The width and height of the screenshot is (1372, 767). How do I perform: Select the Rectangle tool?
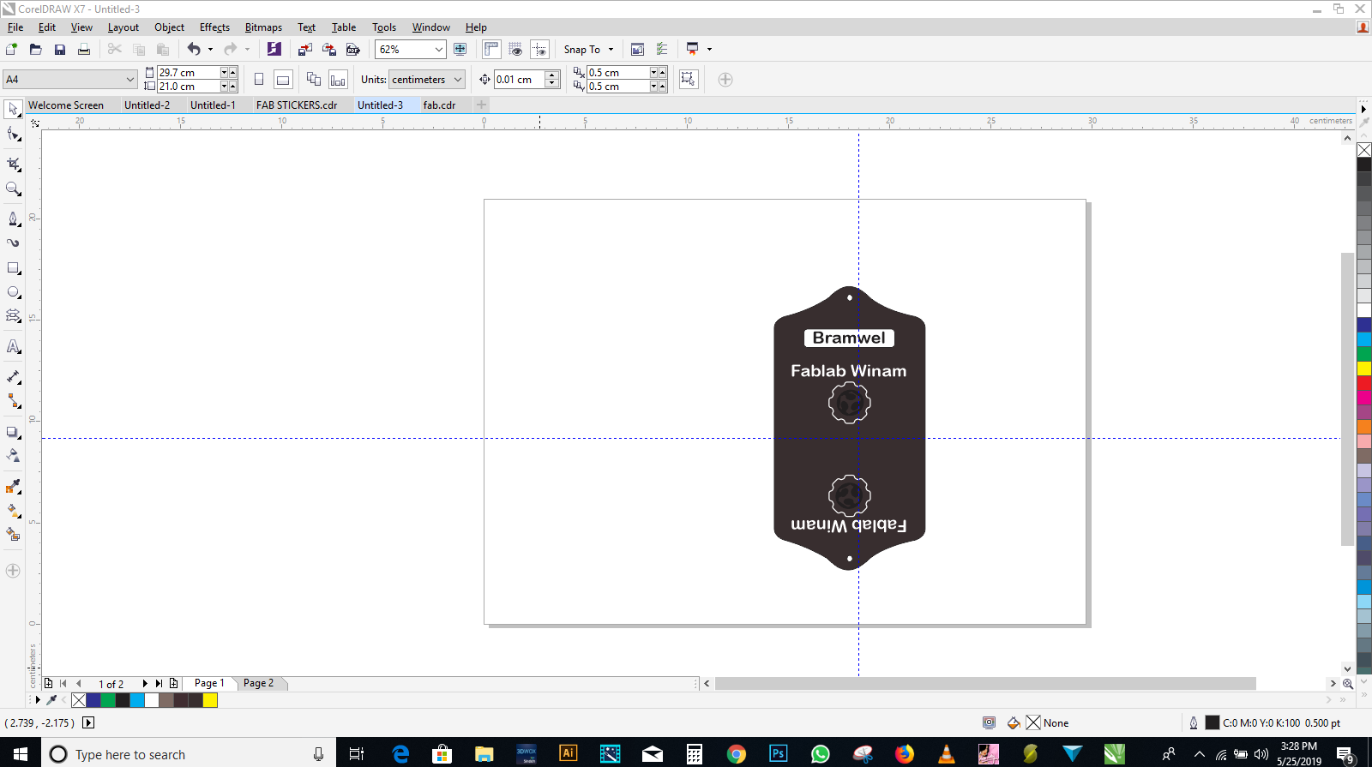coord(14,268)
